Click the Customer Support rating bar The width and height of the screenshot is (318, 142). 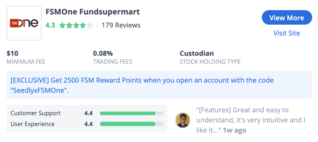tap(132, 113)
